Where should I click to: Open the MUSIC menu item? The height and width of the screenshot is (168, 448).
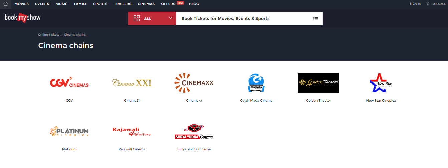(61, 4)
